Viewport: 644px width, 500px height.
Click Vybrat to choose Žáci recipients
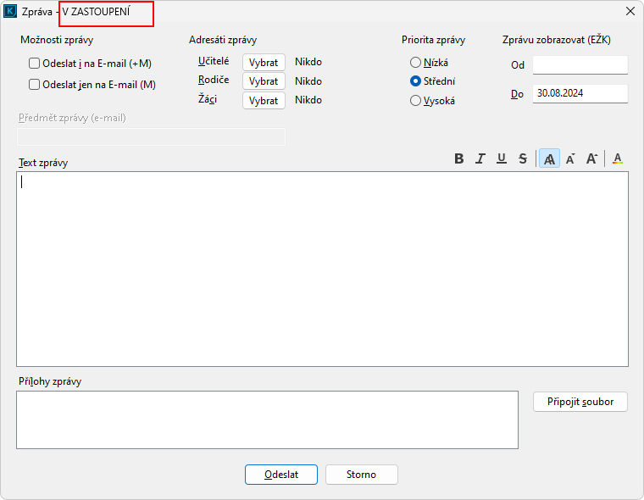pos(264,101)
